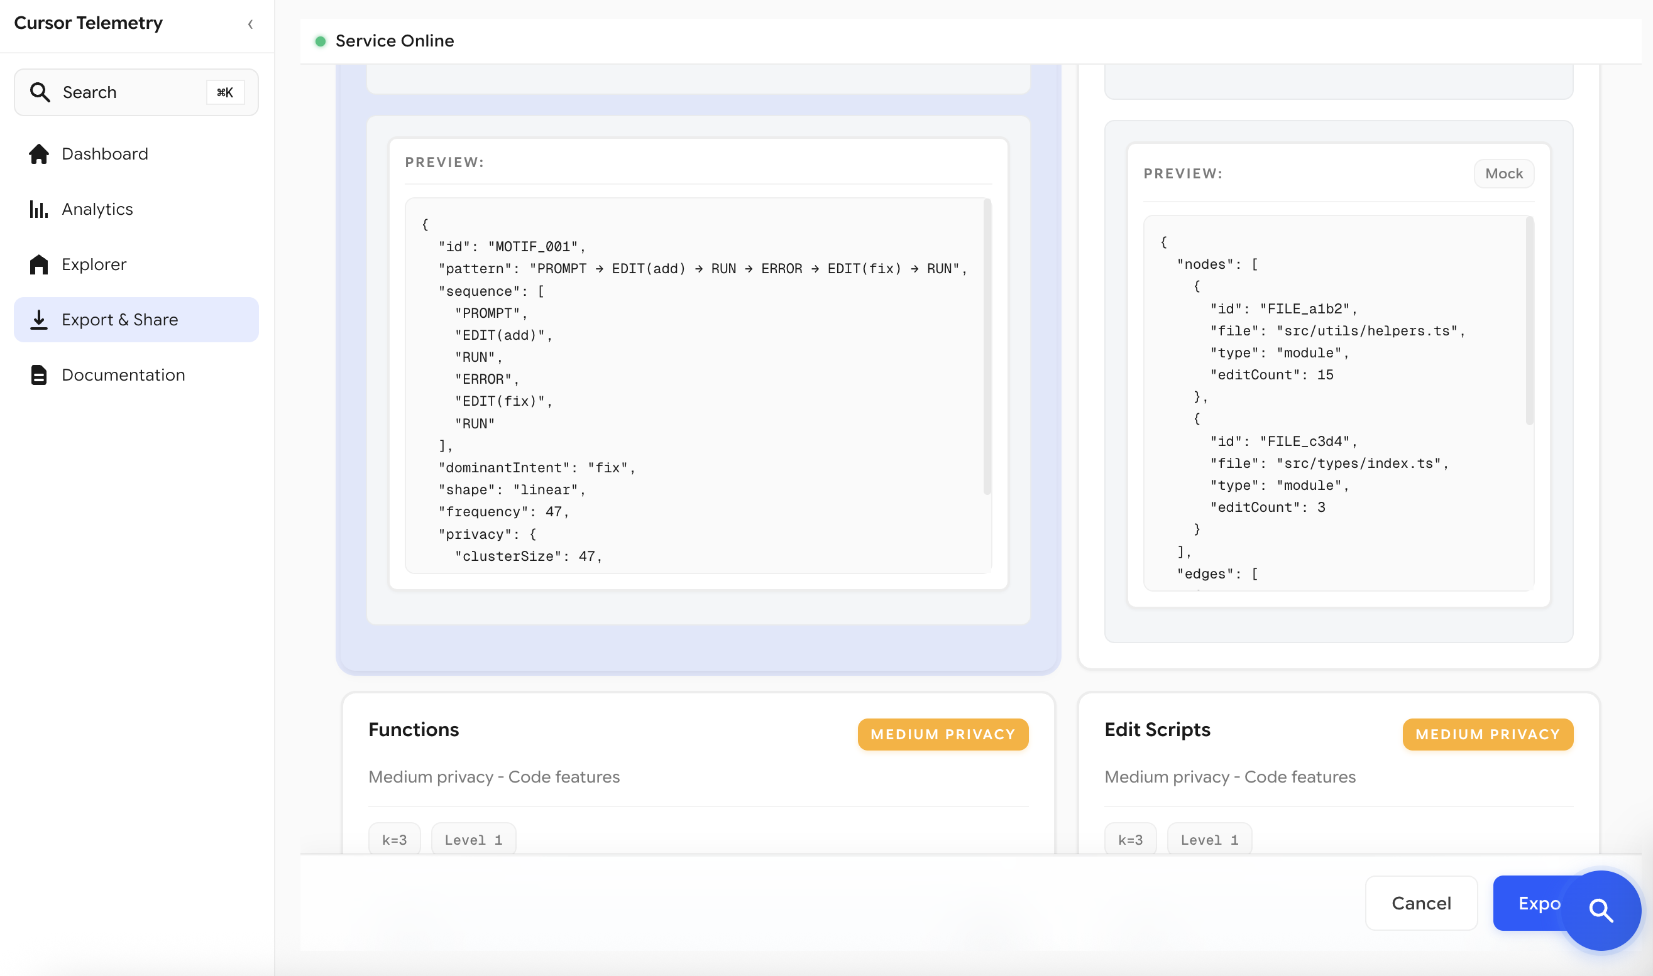Toggle the Mock preview badge
The height and width of the screenshot is (976, 1653).
pos(1504,173)
